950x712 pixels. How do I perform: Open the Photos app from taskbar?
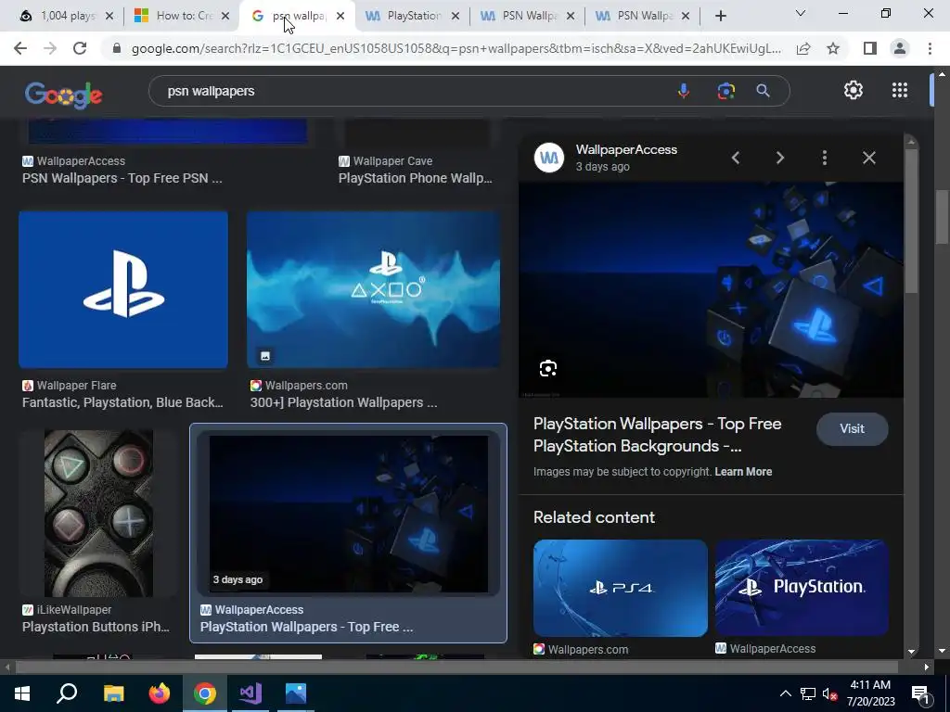(296, 693)
